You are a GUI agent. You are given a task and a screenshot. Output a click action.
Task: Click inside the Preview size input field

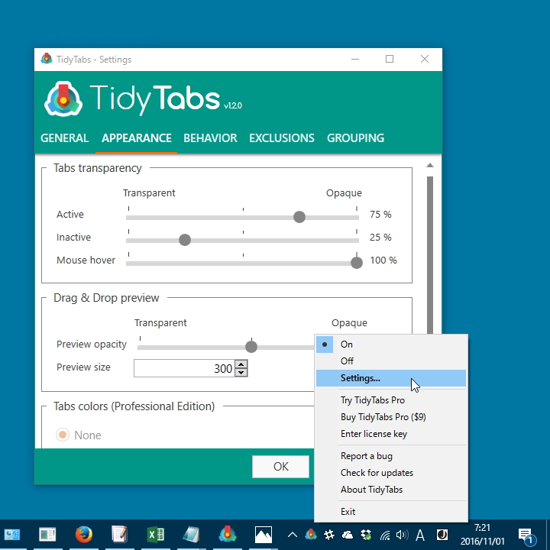[184, 368]
